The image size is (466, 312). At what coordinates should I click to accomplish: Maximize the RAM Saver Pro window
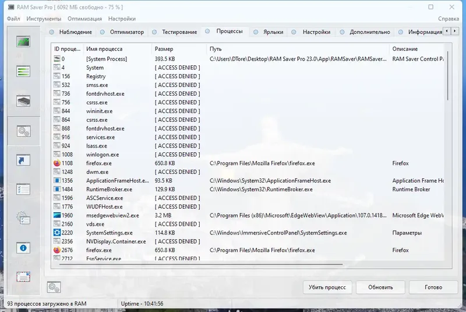pos(430,7)
